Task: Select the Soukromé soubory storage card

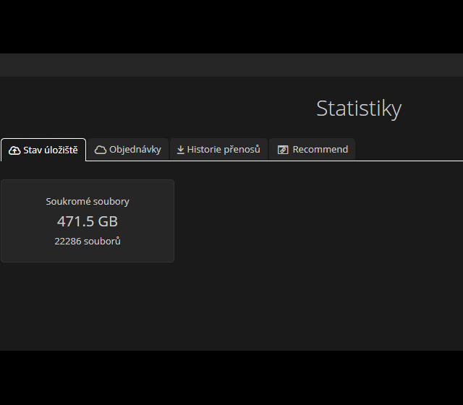Action: pyautogui.click(x=88, y=250)
